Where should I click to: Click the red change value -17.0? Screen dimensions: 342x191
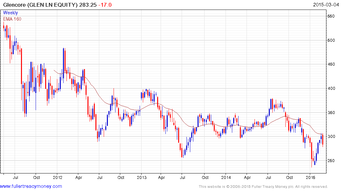105,5
